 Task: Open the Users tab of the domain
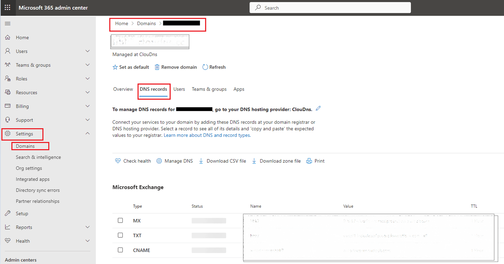coord(179,89)
